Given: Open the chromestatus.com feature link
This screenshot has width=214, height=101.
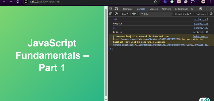Looking at the screenshot, I should click(x=147, y=39).
